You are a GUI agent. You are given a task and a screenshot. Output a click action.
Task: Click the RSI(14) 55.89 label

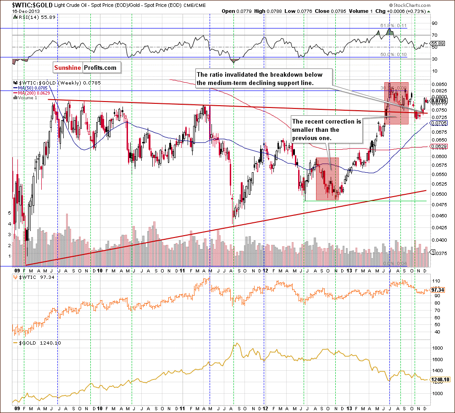(37, 17)
